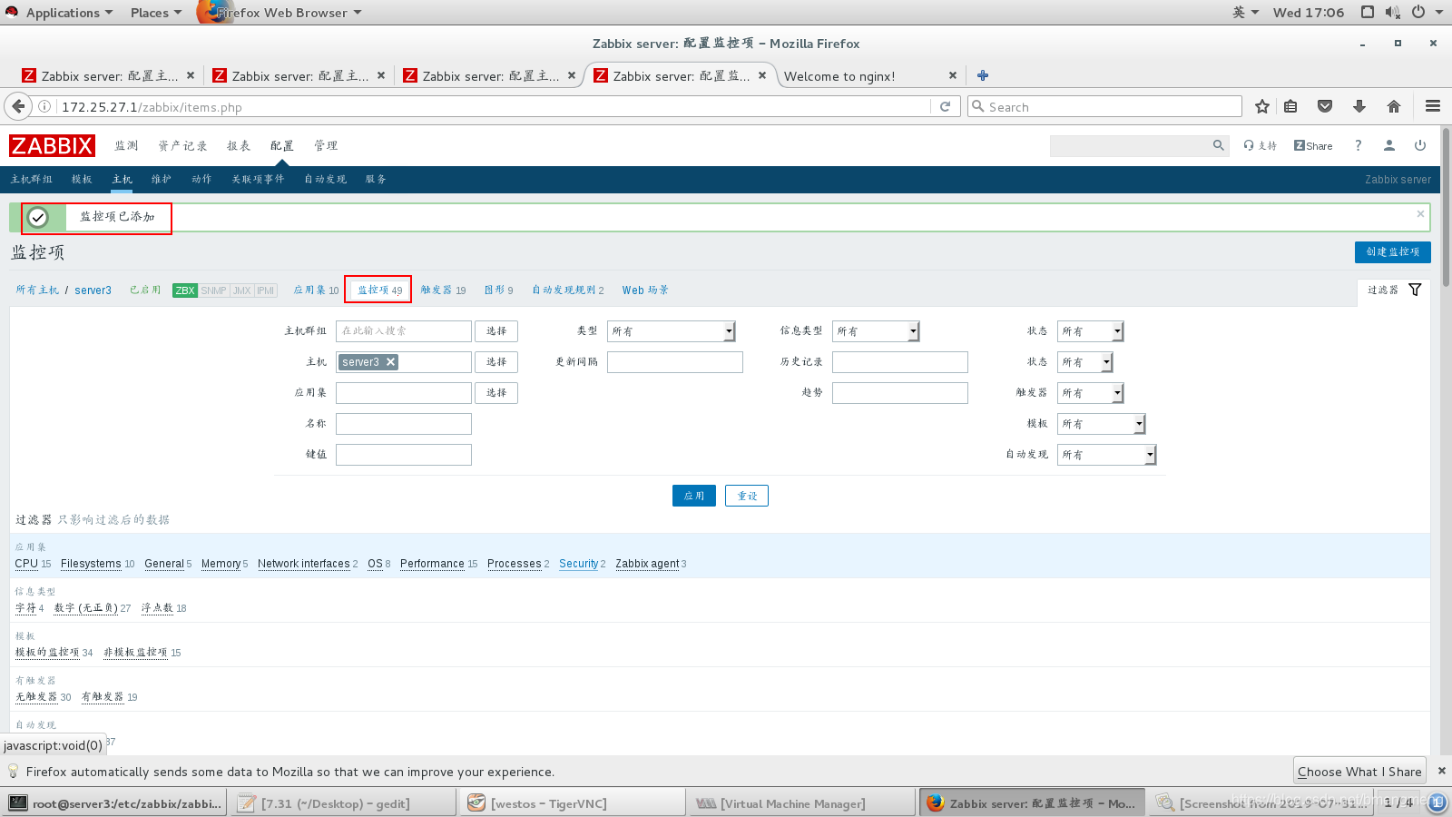Close the Welcome to nginx tab
The width and height of the screenshot is (1452, 817).
(952, 75)
